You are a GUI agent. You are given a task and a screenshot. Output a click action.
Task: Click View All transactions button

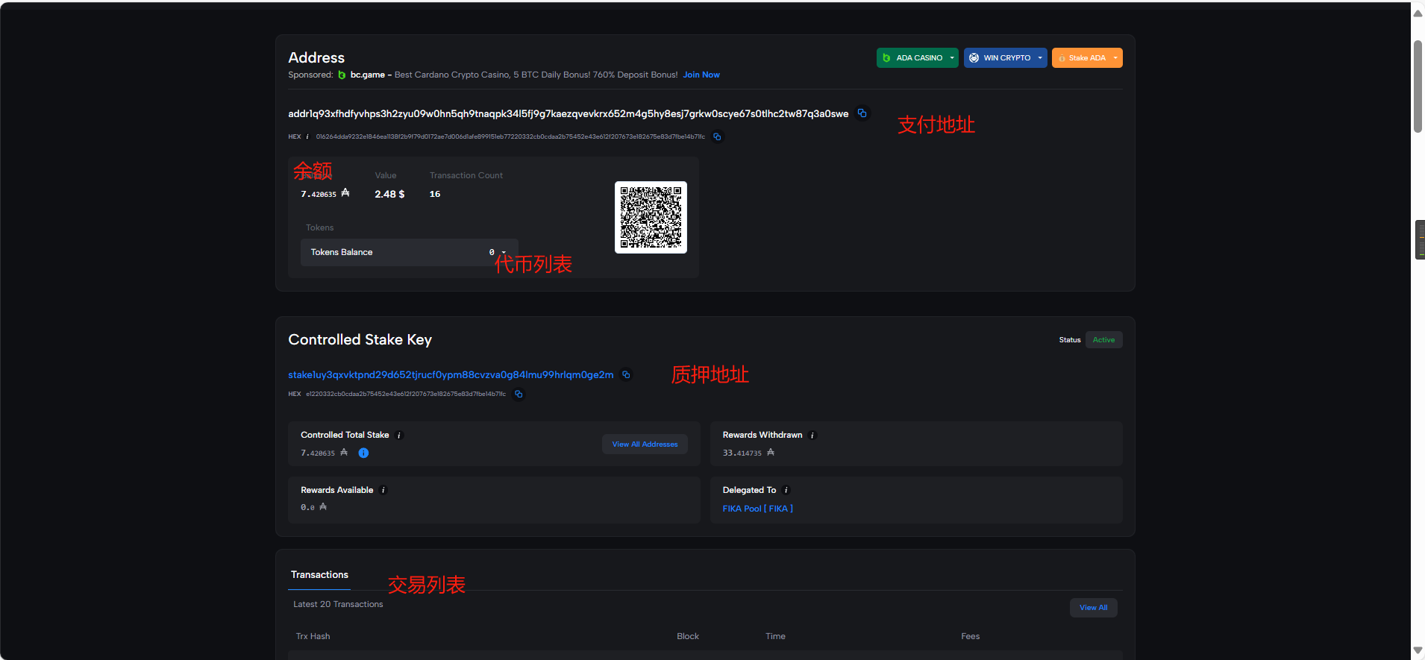[1093, 608]
